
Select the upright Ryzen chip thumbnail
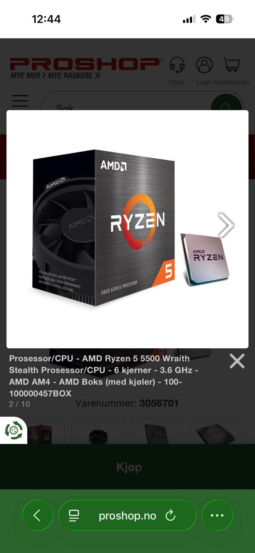pos(157,431)
